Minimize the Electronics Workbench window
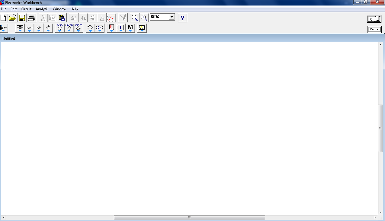This screenshot has width=385, height=221. click(358, 2)
